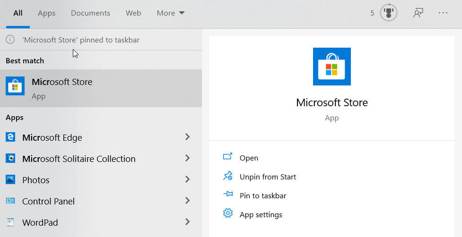
Task: Click the 'Microsoft Store' pinned to taskbar message
Action: tap(81, 40)
